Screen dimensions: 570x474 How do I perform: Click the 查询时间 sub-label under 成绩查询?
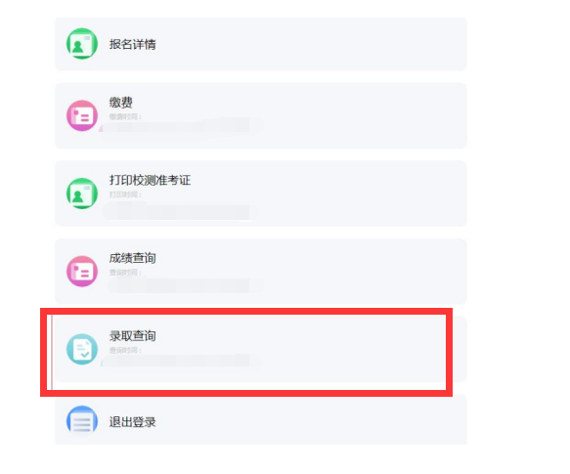click(x=125, y=273)
